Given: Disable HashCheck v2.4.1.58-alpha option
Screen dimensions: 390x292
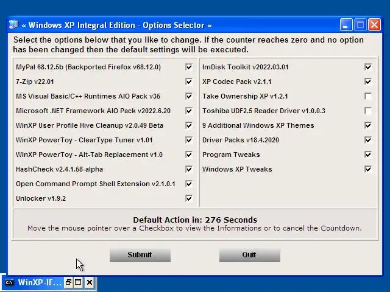Looking at the screenshot, I should click(189, 169).
